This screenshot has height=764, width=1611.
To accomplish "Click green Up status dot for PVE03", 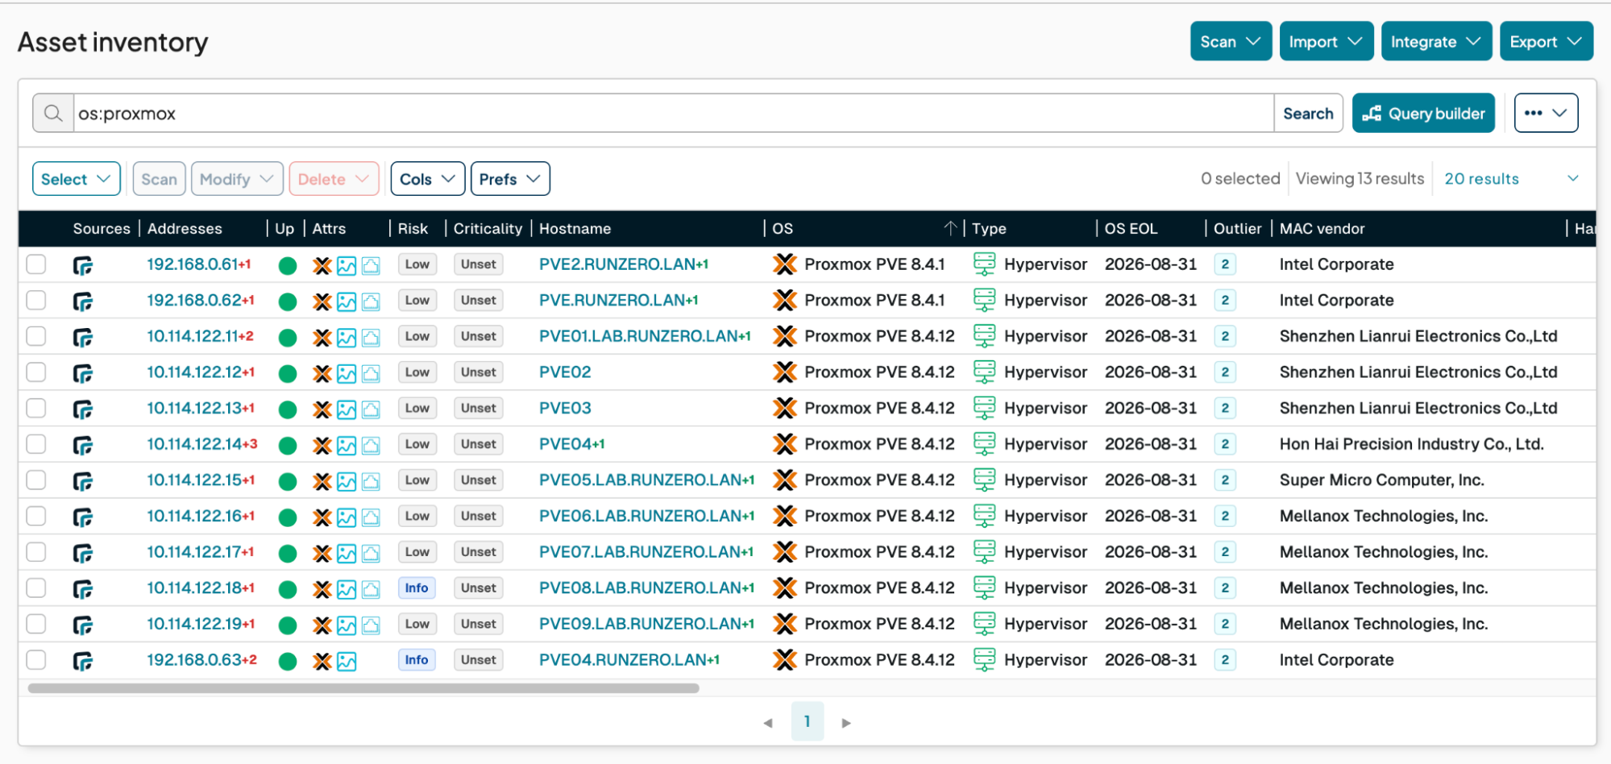I will [x=288, y=409].
